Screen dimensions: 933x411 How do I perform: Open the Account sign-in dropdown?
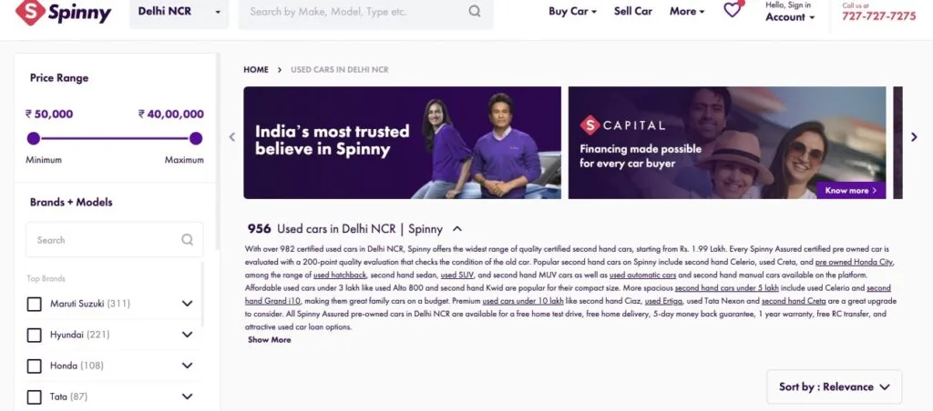790,12
